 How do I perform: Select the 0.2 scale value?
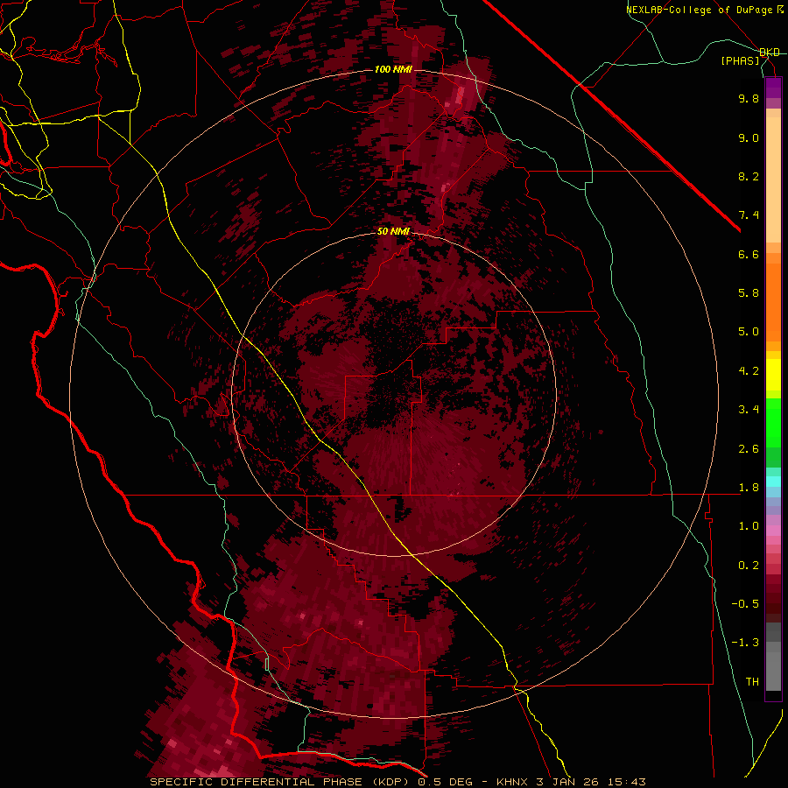pyautogui.click(x=749, y=566)
